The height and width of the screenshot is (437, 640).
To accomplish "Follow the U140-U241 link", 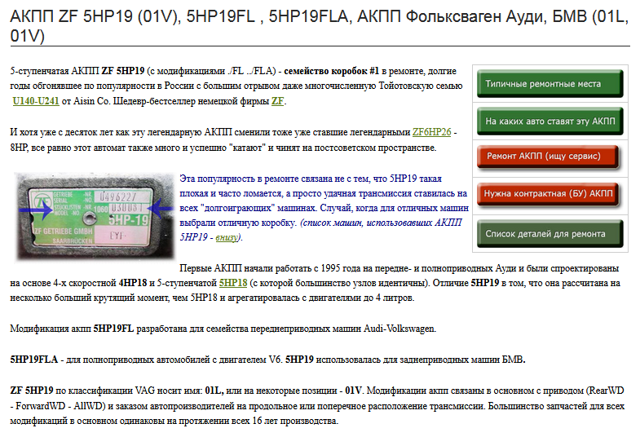I will coord(36,101).
